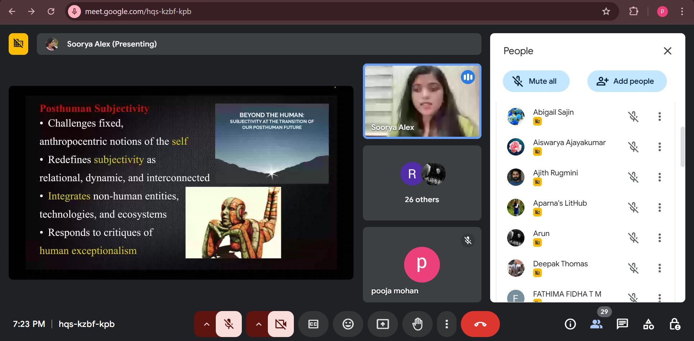Toggle the microphone mute button

pos(228,324)
